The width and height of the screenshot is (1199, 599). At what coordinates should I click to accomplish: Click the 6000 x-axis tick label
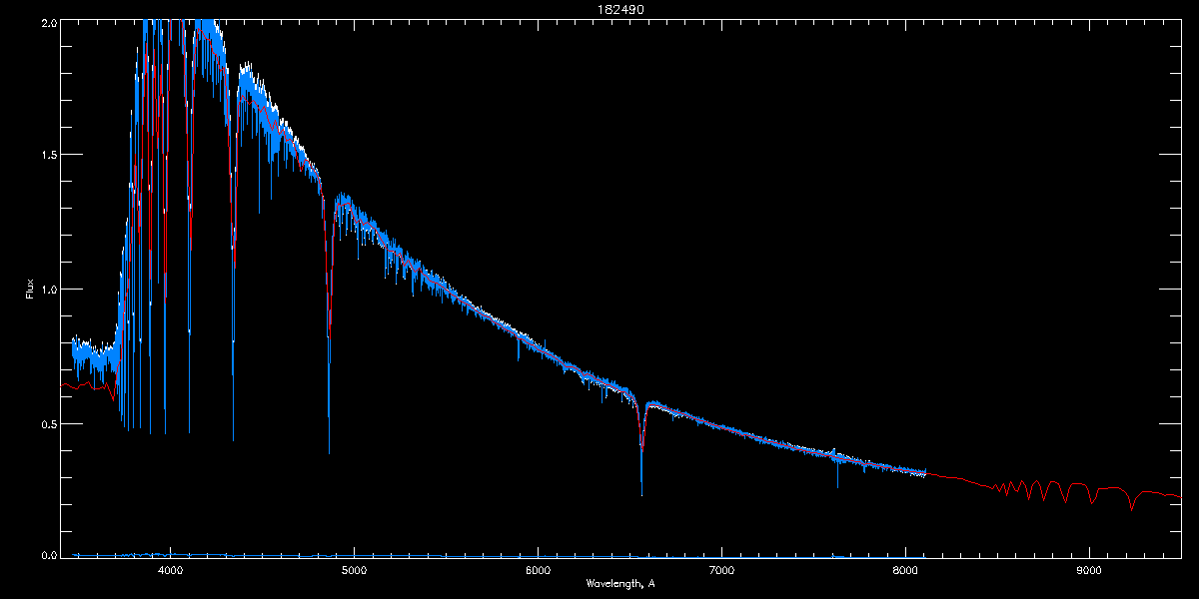click(x=538, y=570)
